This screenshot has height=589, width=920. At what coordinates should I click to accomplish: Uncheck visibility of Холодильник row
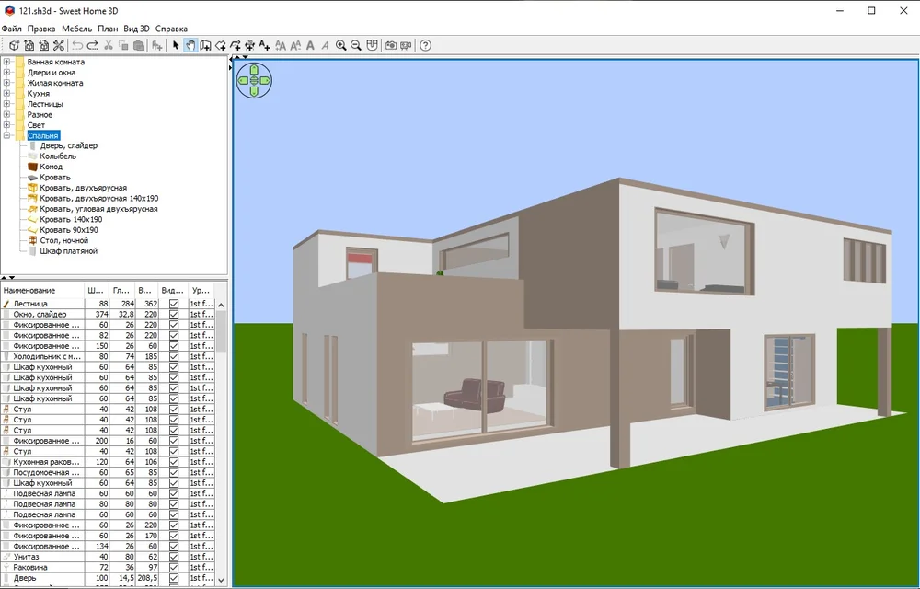click(174, 356)
